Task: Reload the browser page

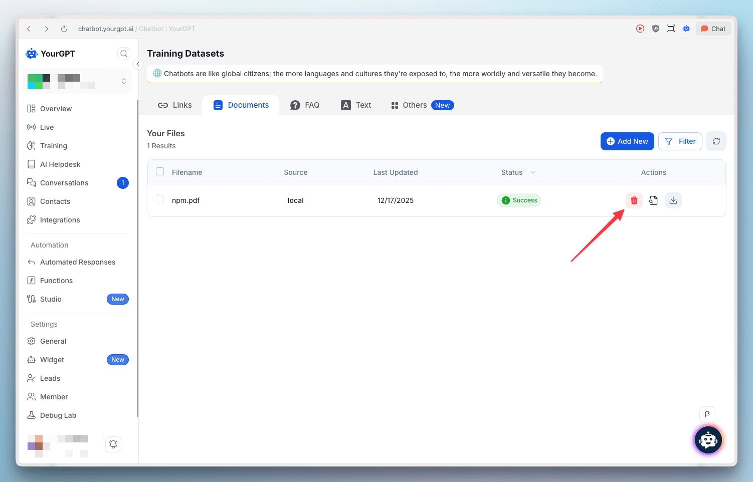Action: [x=64, y=29]
